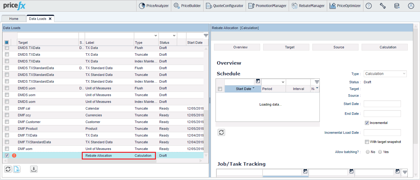Select Yes for Allow batching
The image size is (420, 180).
coord(380,152)
